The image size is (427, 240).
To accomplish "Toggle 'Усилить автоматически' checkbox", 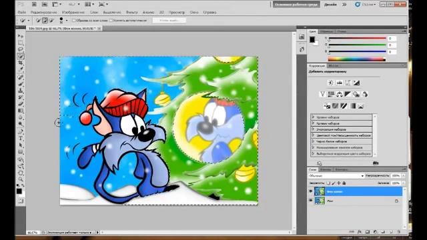I will 111,21.
